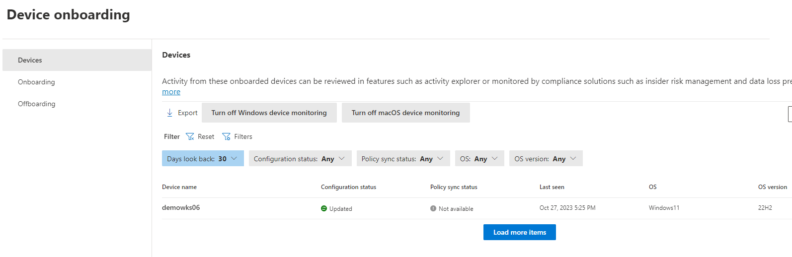Image resolution: width=792 pixels, height=257 pixels.
Task: Follow the 'more' link in description
Action: [171, 92]
